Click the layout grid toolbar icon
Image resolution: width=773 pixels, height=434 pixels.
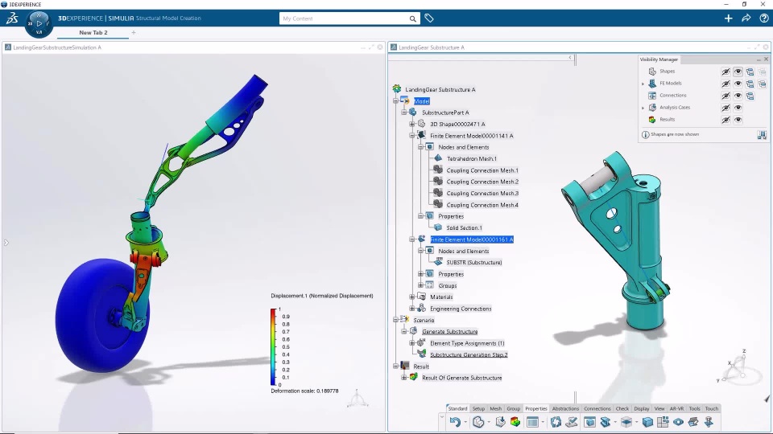click(663, 422)
